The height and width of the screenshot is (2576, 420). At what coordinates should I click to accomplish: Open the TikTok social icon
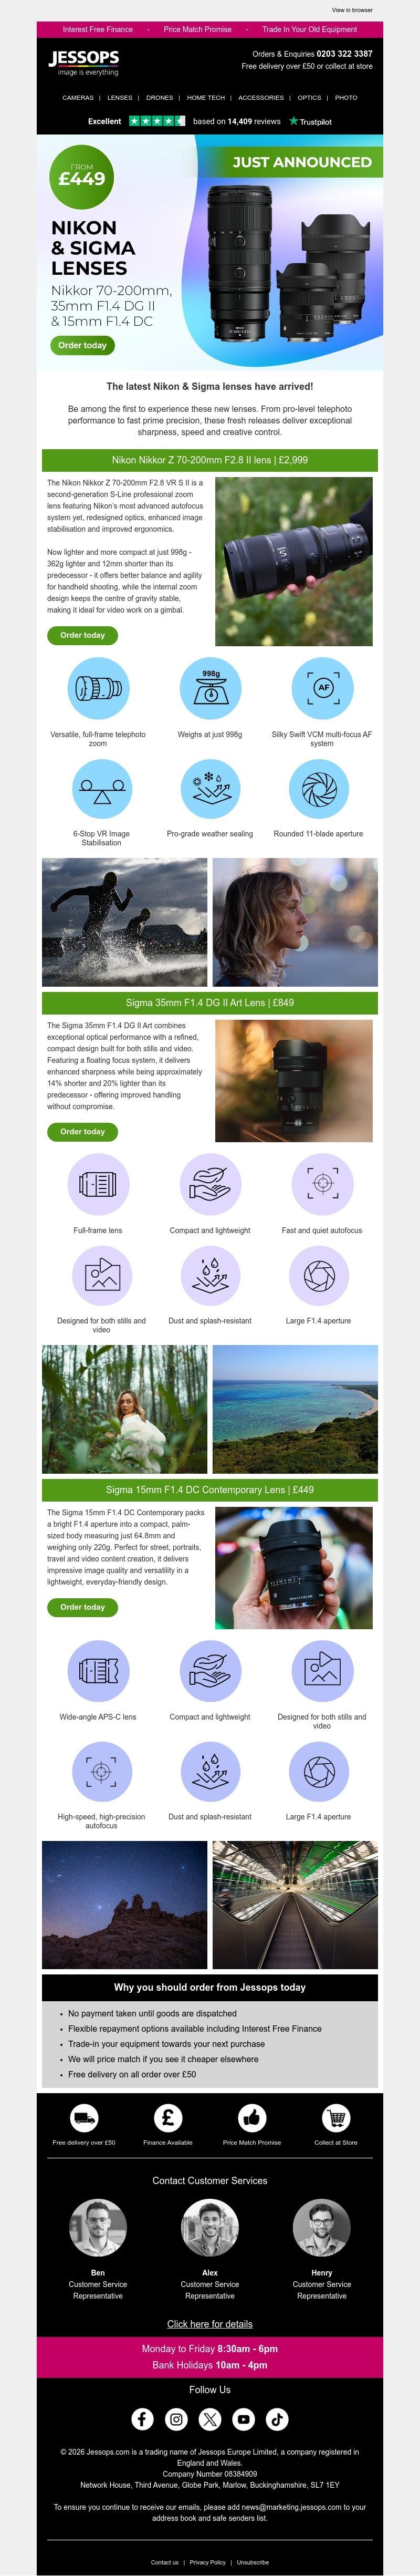point(278,2418)
